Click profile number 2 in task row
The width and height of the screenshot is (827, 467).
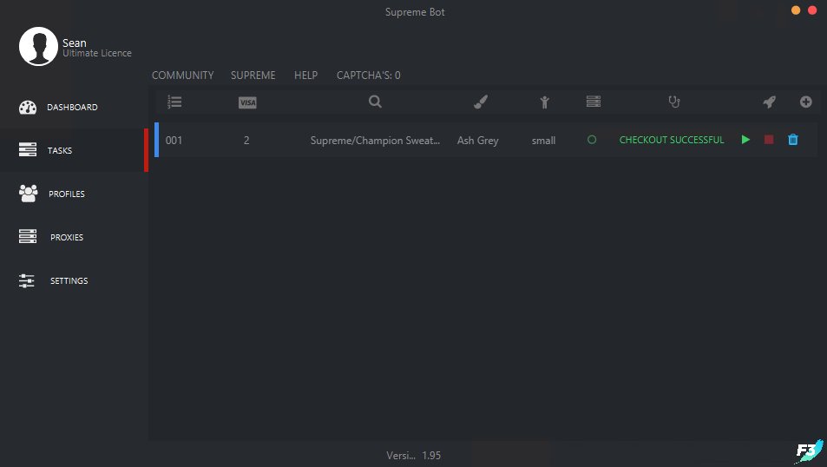246,141
